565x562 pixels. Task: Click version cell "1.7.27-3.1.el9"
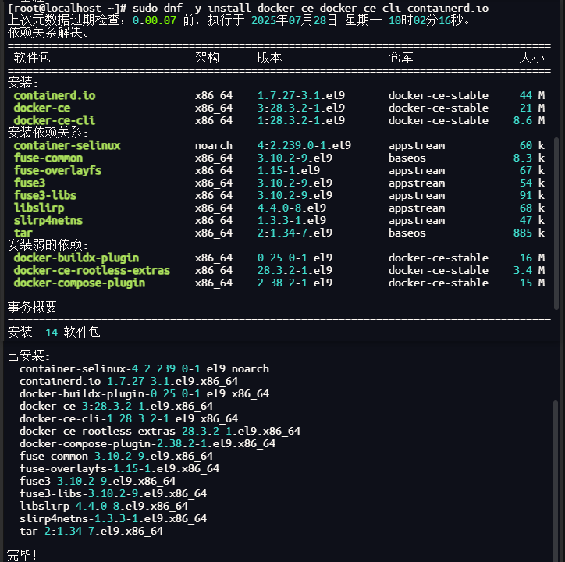(301, 95)
